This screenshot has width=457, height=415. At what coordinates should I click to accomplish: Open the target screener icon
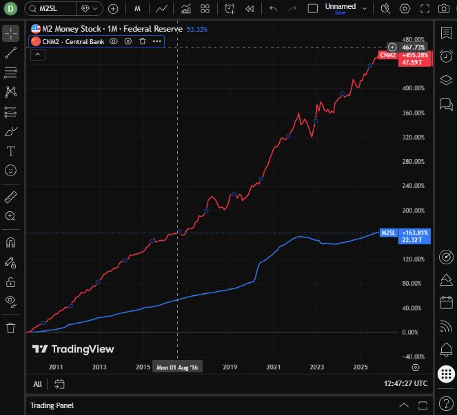446,257
